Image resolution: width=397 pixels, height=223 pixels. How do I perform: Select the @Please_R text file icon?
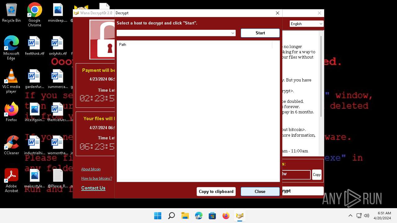coord(58,179)
